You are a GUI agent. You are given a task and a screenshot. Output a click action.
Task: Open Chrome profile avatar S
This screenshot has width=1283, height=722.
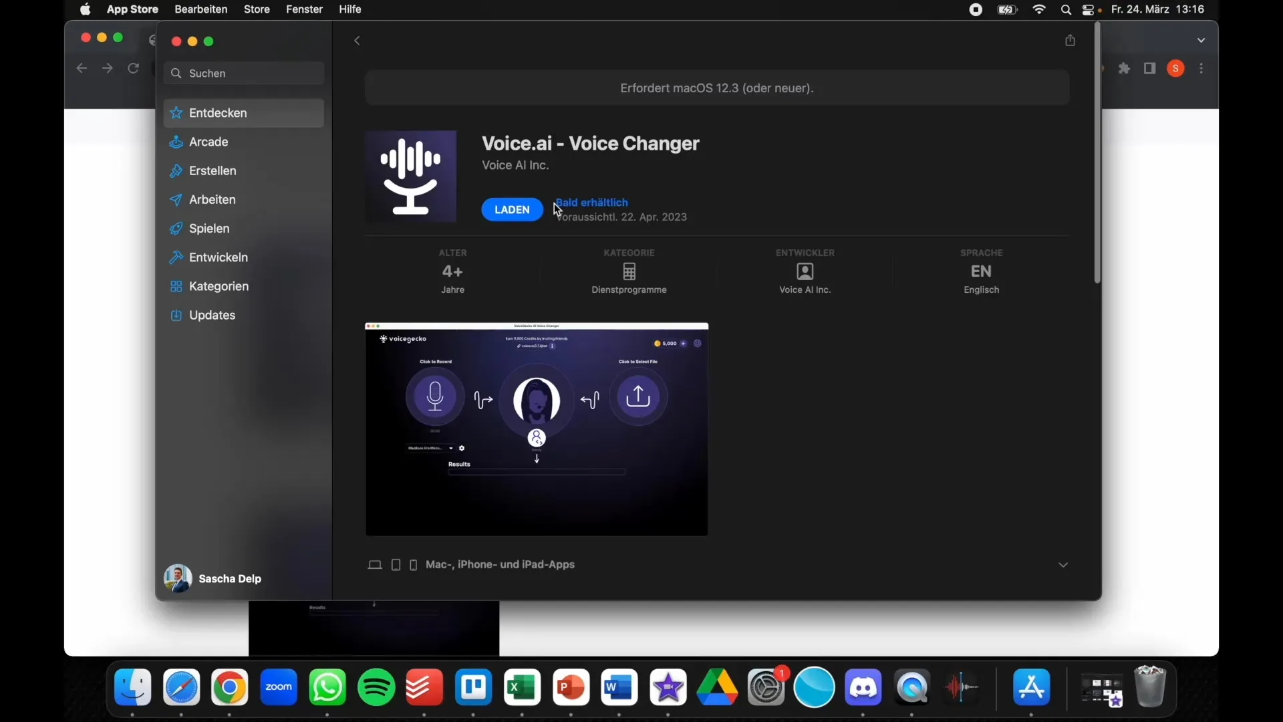[1177, 69]
